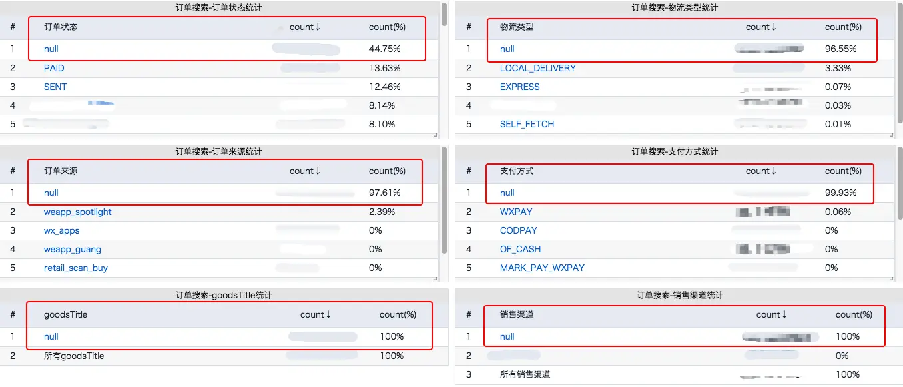Open the retail_scan_buy source link
This screenshot has height=387, width=903.
tap(75, 268)
